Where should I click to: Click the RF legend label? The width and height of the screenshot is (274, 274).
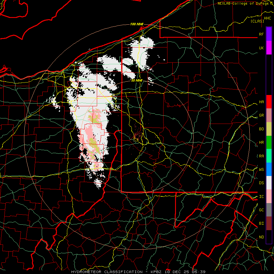tap(261, 34)
